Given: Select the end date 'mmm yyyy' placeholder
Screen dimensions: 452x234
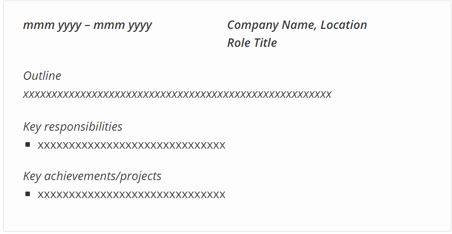Looking at the screenshot, I should click(123, 26).
